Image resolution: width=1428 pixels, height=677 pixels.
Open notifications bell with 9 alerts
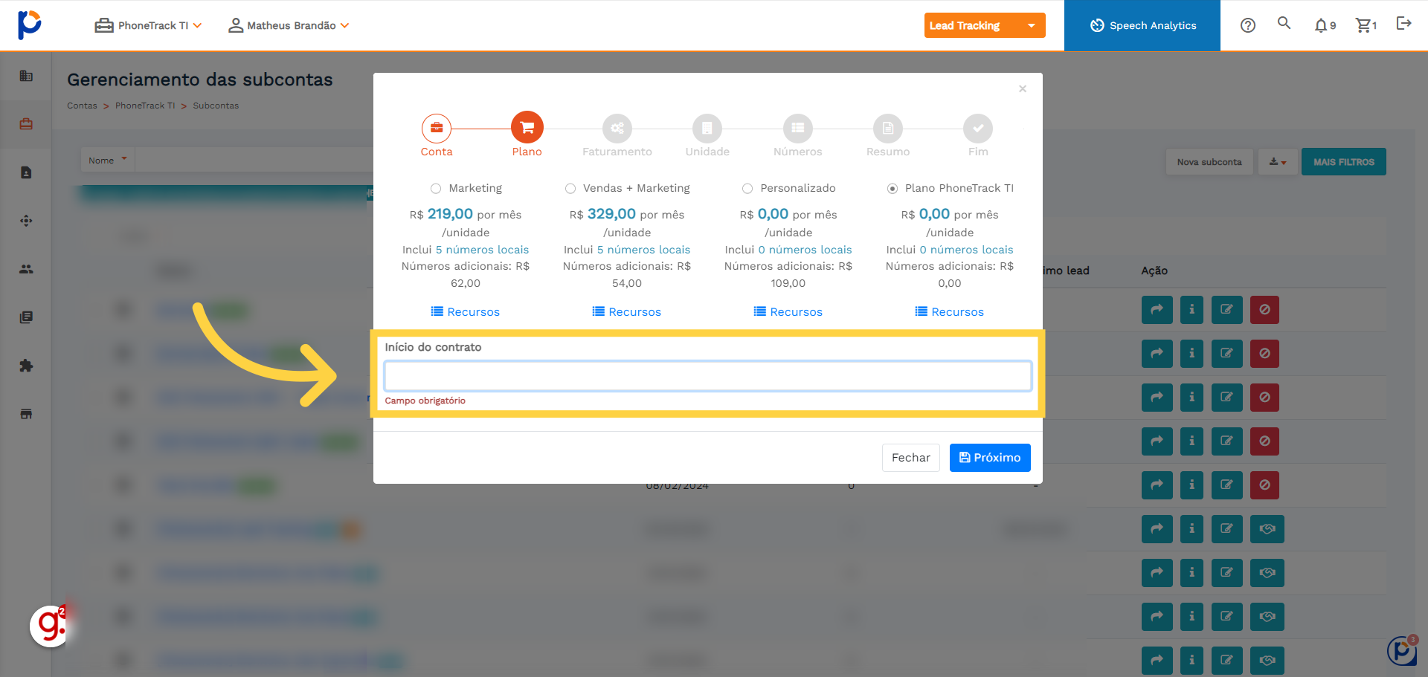1325,25
